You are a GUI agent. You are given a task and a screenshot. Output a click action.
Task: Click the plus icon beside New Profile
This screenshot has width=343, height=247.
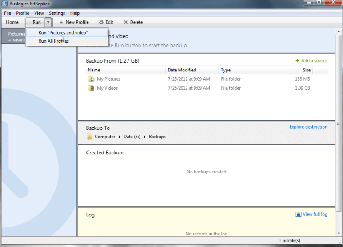pyautogui.click(x=61, y=22)
